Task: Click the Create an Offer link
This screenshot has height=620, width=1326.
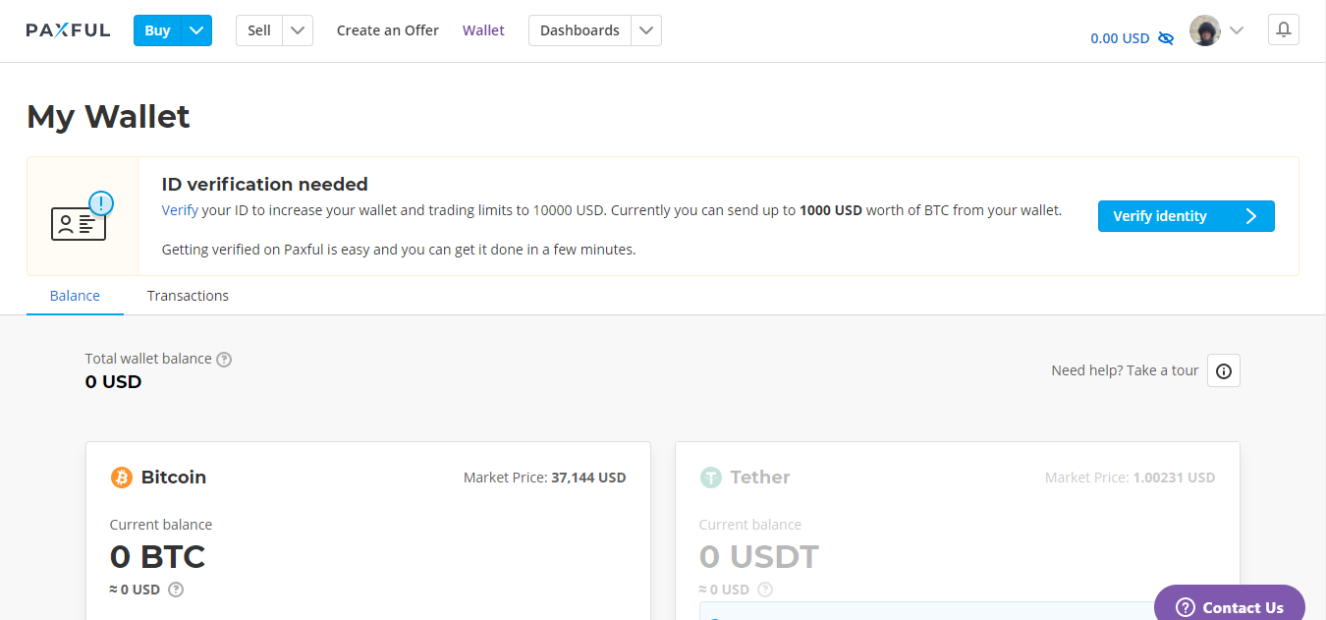Action: 387,30
